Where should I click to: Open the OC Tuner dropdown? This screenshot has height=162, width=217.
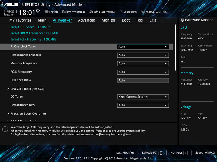(143, 97)
